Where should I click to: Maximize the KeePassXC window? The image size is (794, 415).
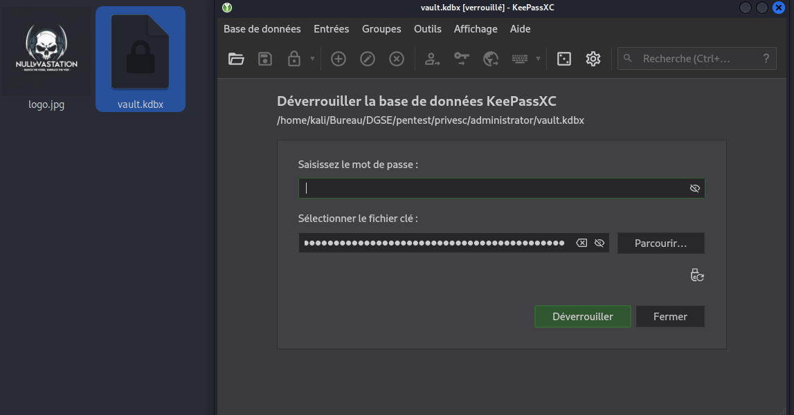pos(762,8)
